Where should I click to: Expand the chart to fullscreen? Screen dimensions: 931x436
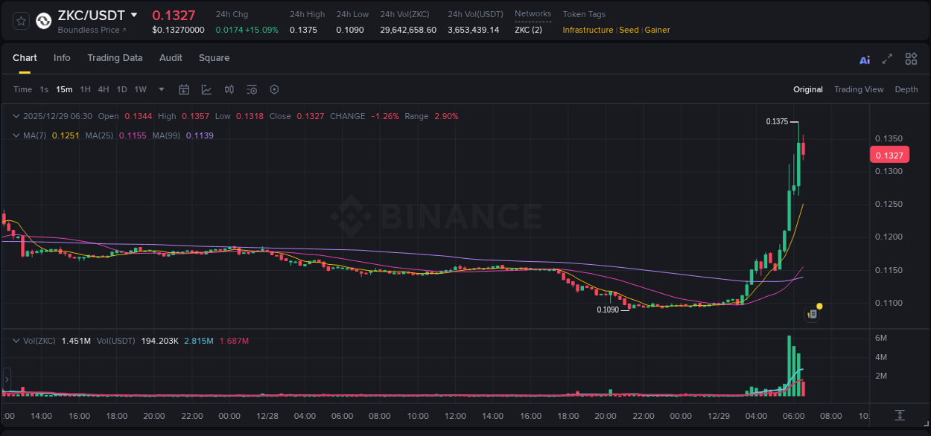tap(886, 59)
